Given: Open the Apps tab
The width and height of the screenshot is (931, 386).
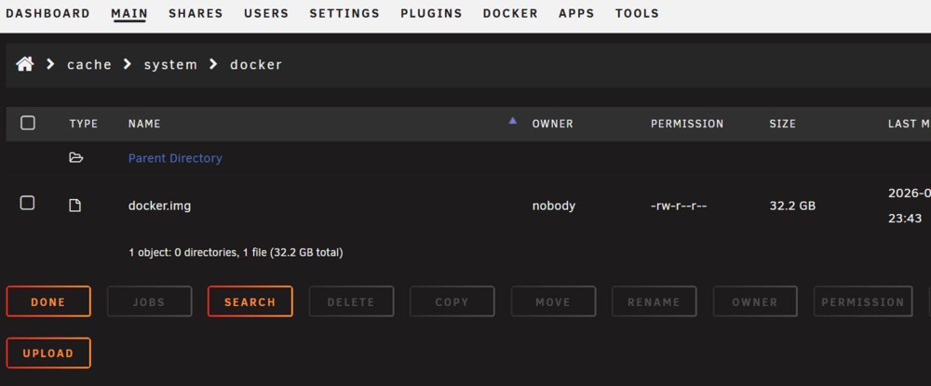Looking at the screenshot, I should (x=576, y=13).
